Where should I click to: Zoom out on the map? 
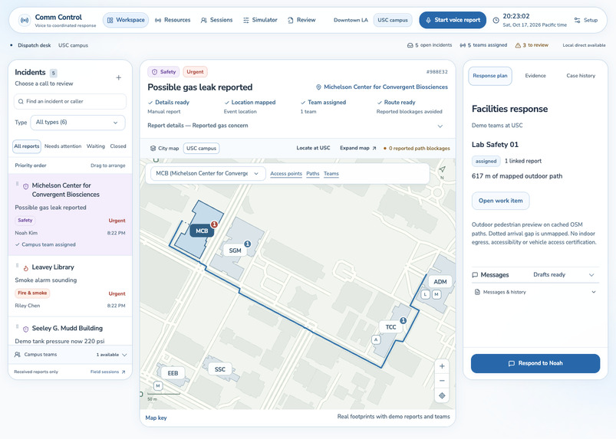[442, 381]
